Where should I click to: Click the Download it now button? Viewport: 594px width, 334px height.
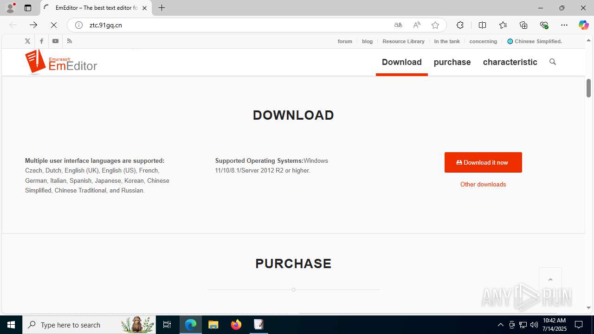[483, 162]
